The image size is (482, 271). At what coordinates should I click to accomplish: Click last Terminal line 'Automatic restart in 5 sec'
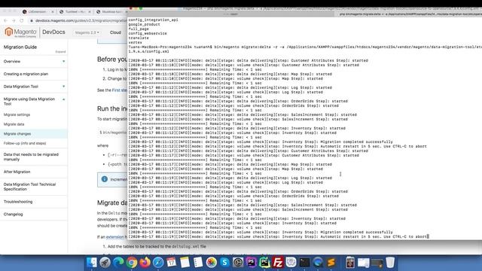tap(278, 237)
